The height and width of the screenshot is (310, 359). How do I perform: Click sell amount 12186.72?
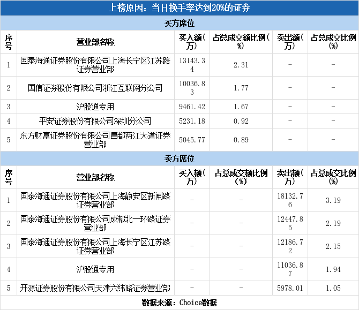click(x=290, y=246)
